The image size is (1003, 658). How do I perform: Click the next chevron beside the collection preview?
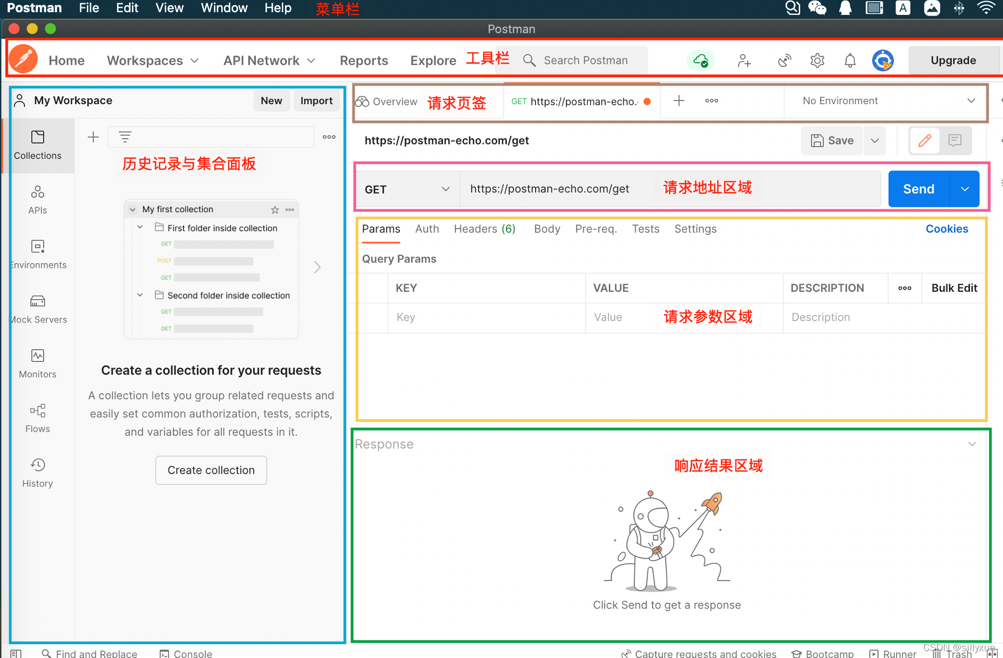[317, 267]
